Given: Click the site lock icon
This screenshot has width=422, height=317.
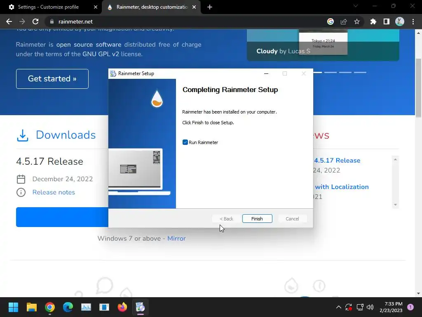Looking at the screenshot, I should coord(52,21).
